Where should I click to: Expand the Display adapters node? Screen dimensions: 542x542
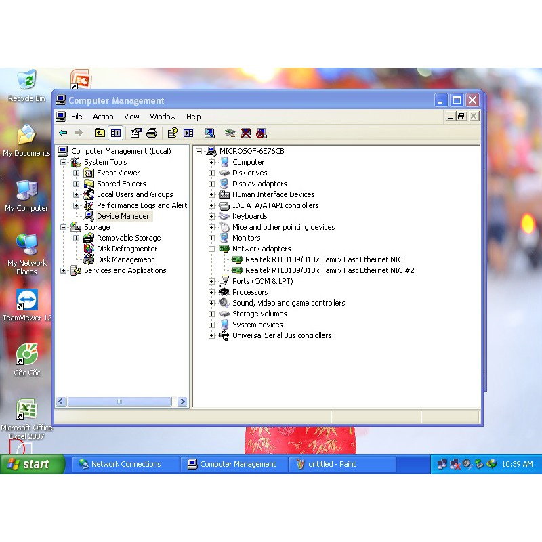coord(211,184)
